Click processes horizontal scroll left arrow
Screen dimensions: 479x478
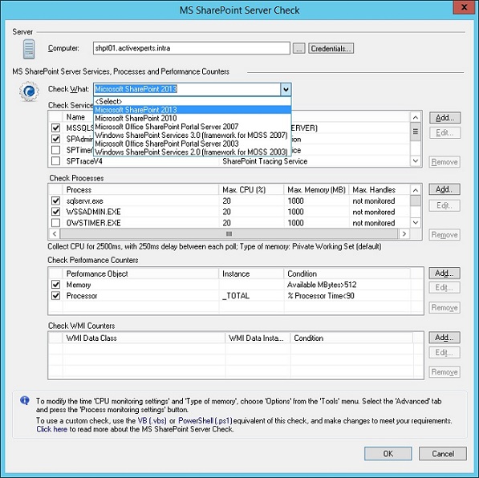coord(55,233)
